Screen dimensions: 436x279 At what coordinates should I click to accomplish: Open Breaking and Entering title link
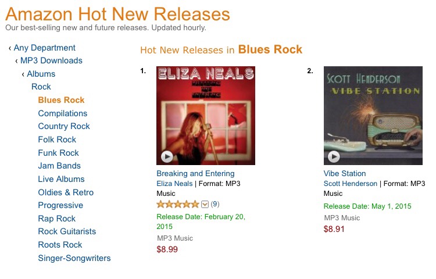195,173
